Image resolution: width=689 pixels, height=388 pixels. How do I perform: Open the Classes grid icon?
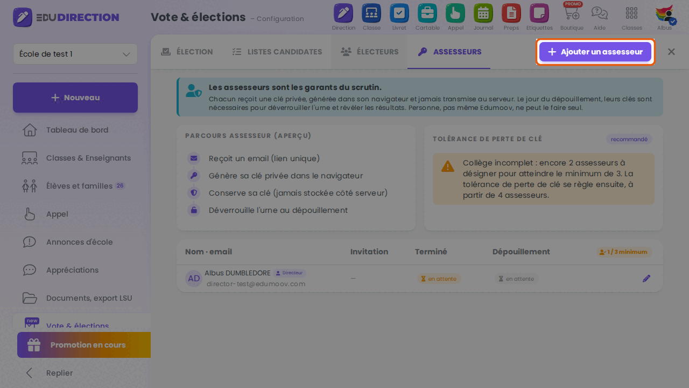pos(632,13)
